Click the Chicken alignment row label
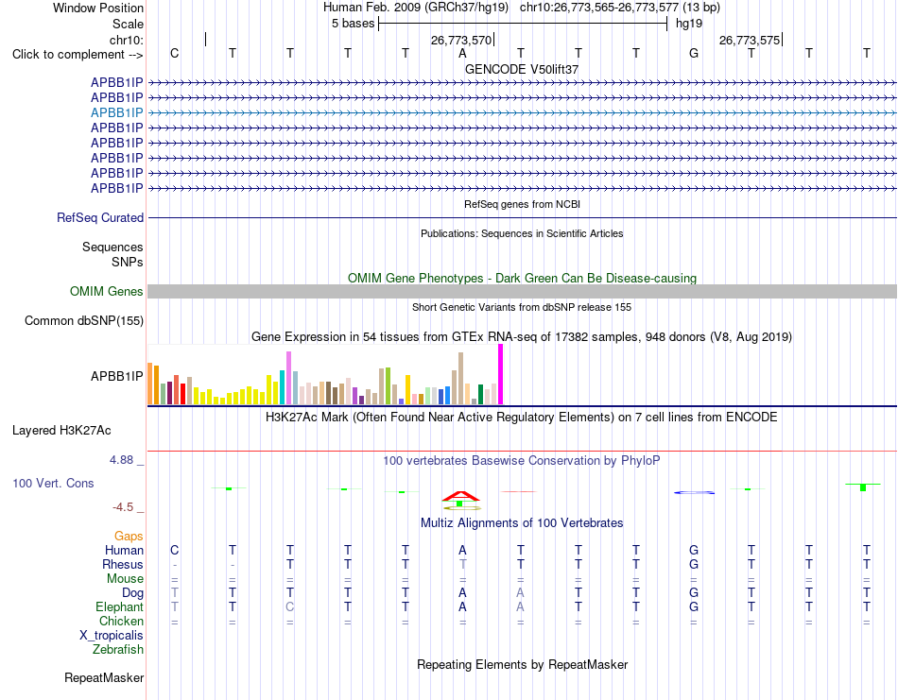Screen dimensions: 898x700 [x=121, y=621]
